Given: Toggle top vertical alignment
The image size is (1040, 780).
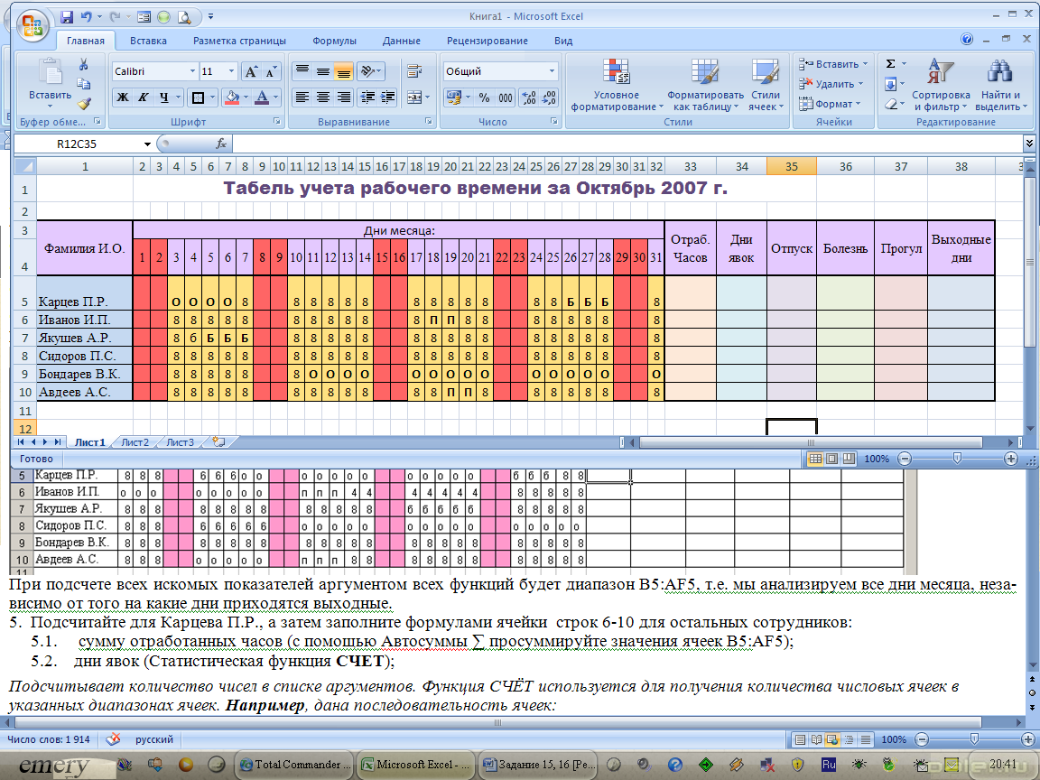Looking at the screenshot, I should pos(302,71).
